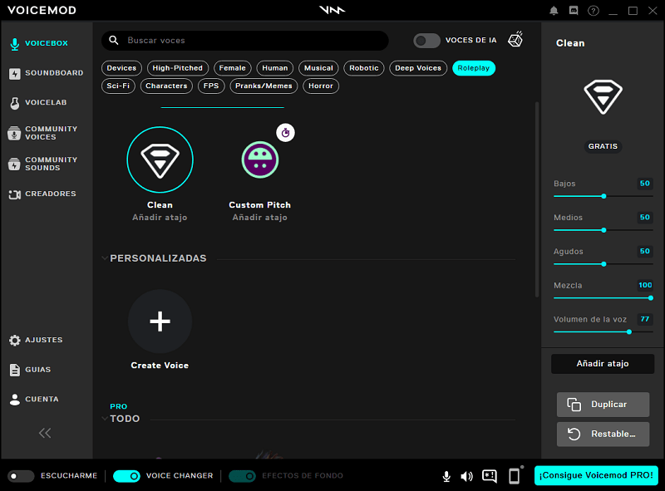Open the Guias section

tap(30, 370)
